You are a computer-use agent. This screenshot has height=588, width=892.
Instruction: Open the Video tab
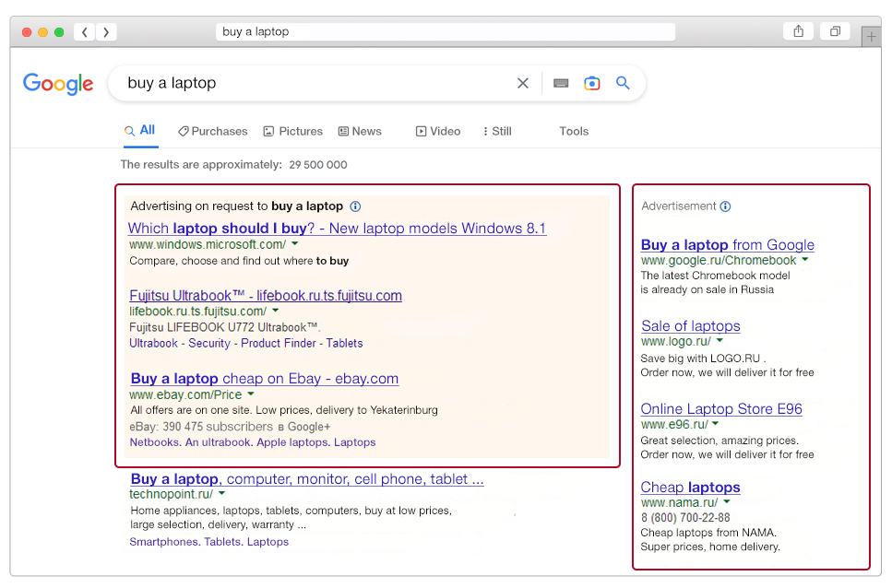coord(438,131)
